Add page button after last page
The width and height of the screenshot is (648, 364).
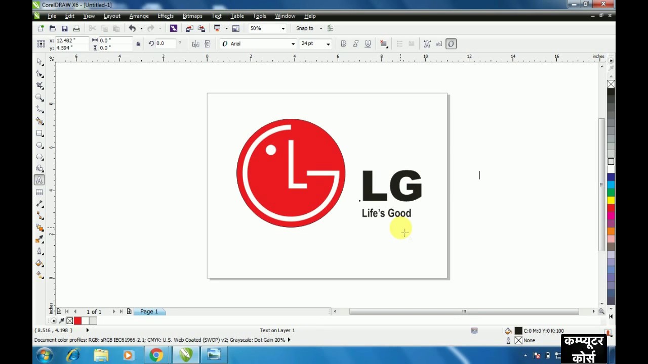click(129, 311)
